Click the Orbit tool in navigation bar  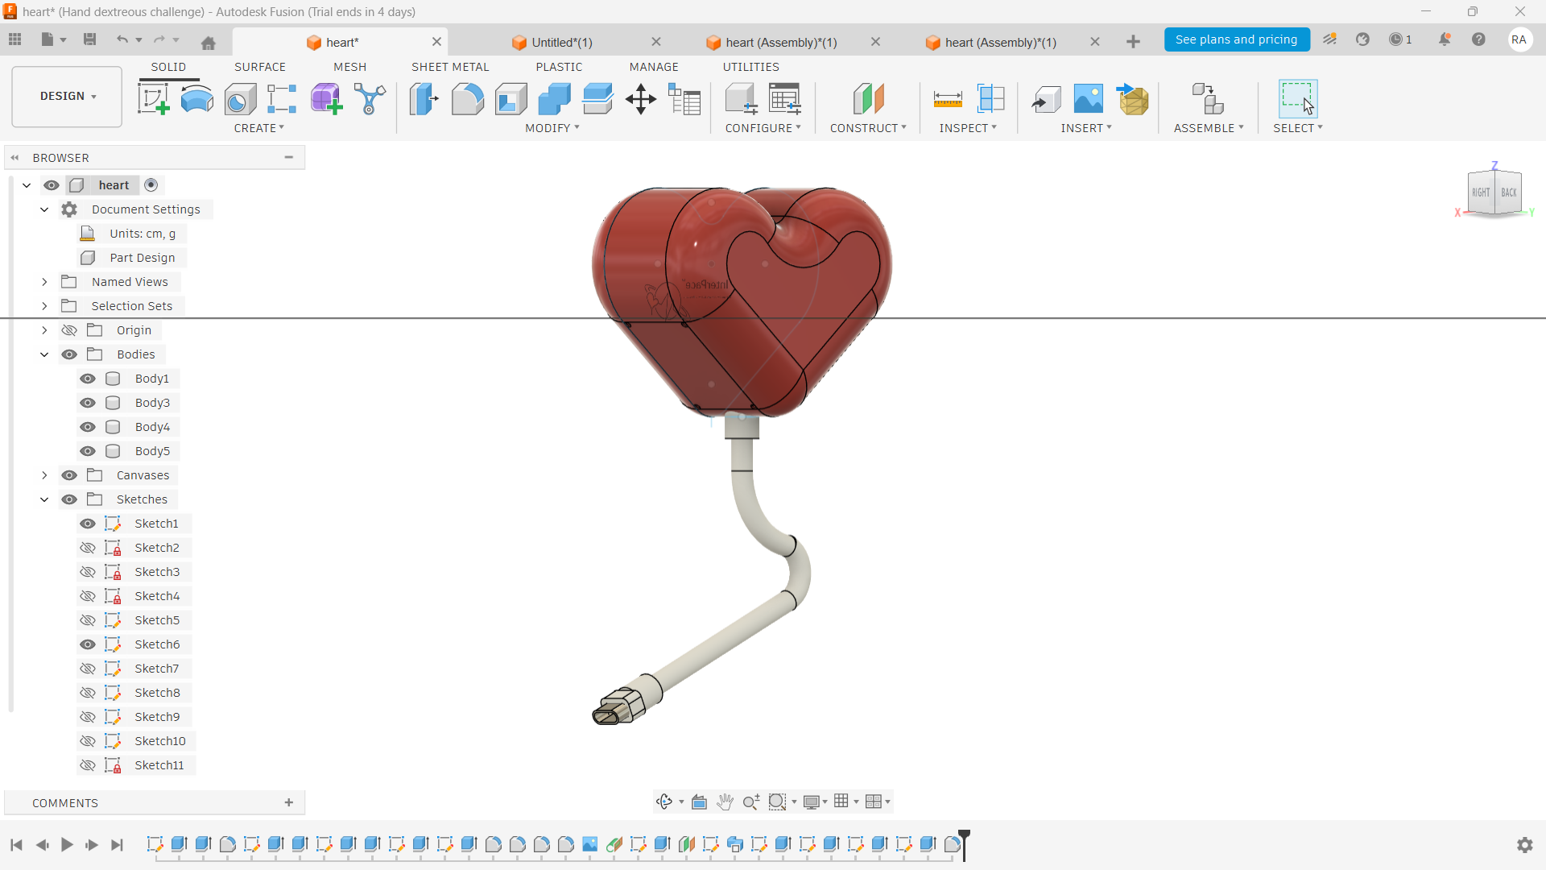coord(664,802)
